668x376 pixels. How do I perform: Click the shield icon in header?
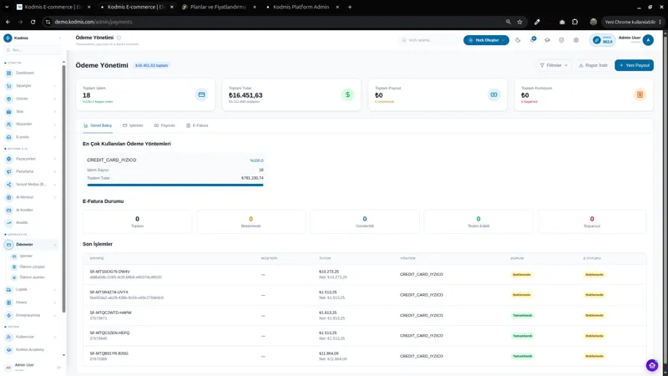pyautogui.click(x=561, y=40)
